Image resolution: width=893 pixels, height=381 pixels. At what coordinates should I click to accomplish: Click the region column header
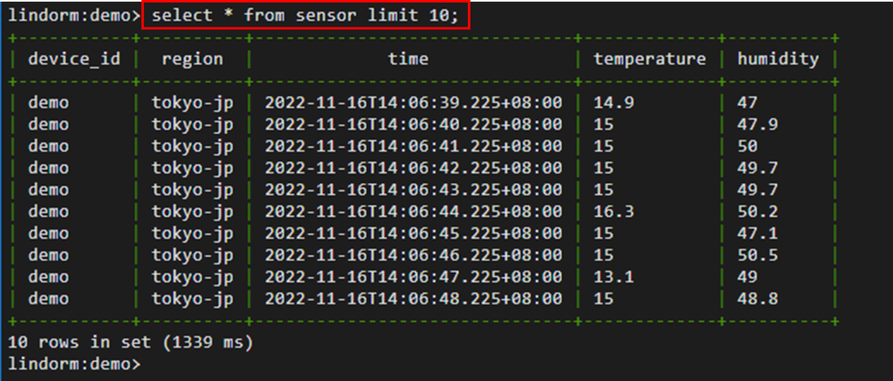(x=192, y=59)
